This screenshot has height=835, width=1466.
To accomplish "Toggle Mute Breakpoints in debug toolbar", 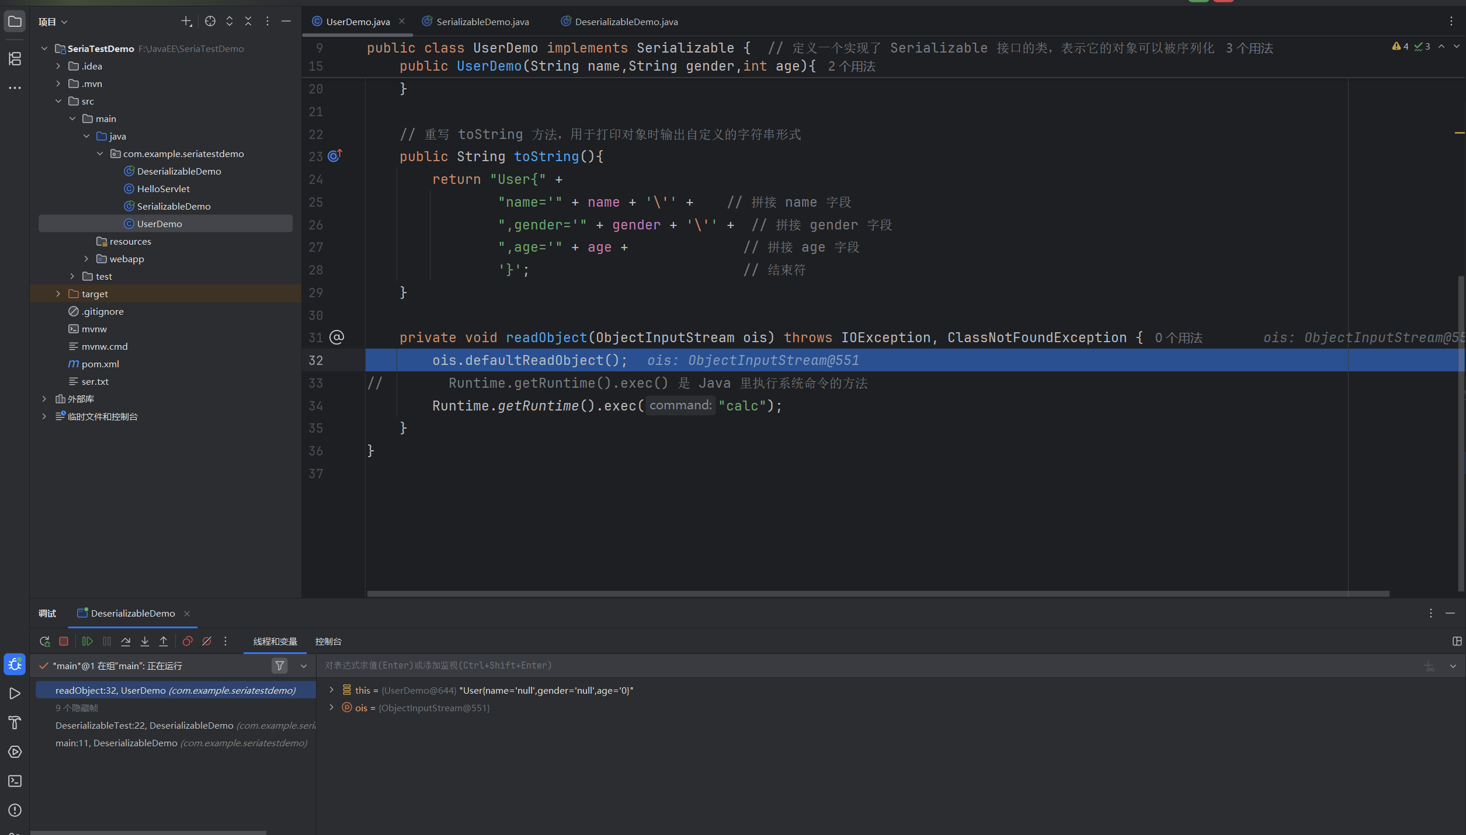I will 207,641.
